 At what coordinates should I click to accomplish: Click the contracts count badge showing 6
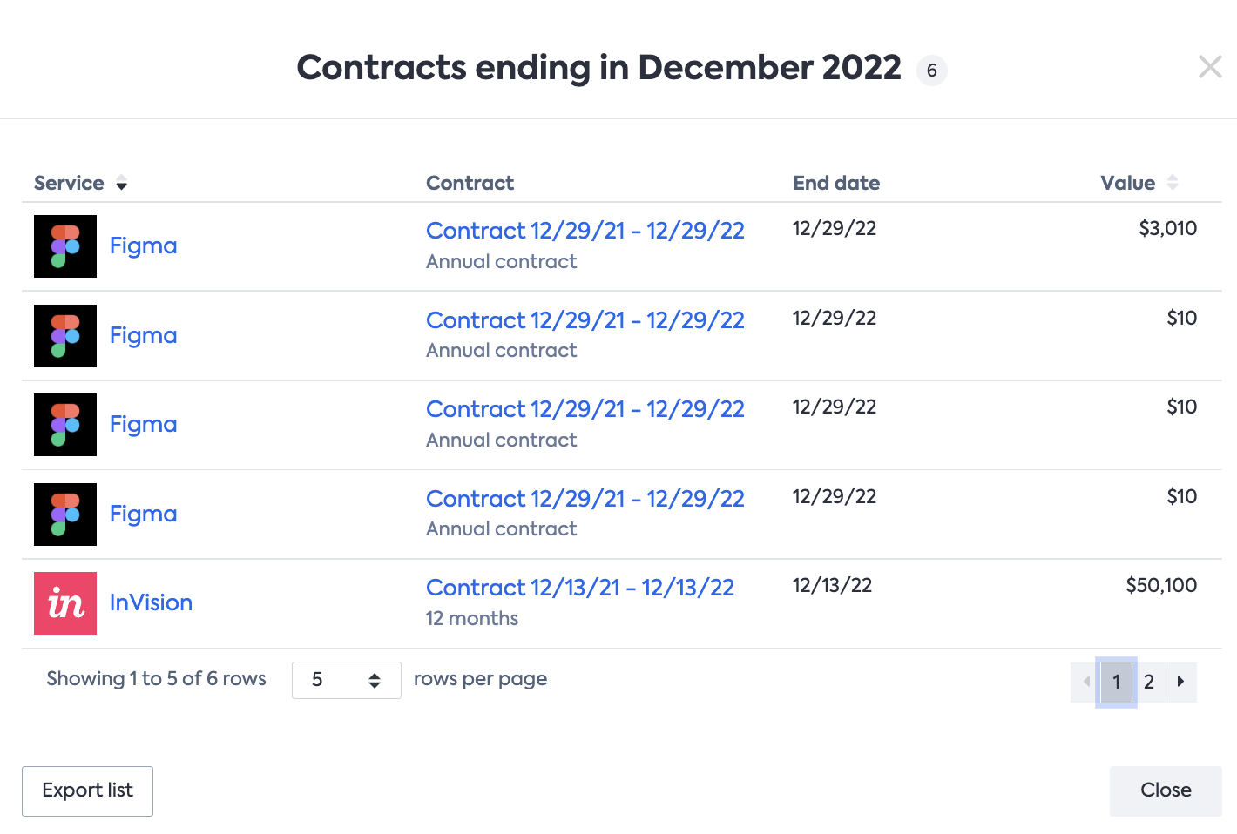coord(931,71)
